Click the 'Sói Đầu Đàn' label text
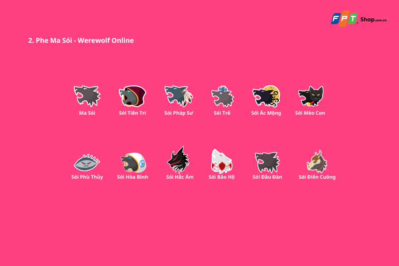The height and width of the screenshot is (266, 399). [x=267, y=177]
